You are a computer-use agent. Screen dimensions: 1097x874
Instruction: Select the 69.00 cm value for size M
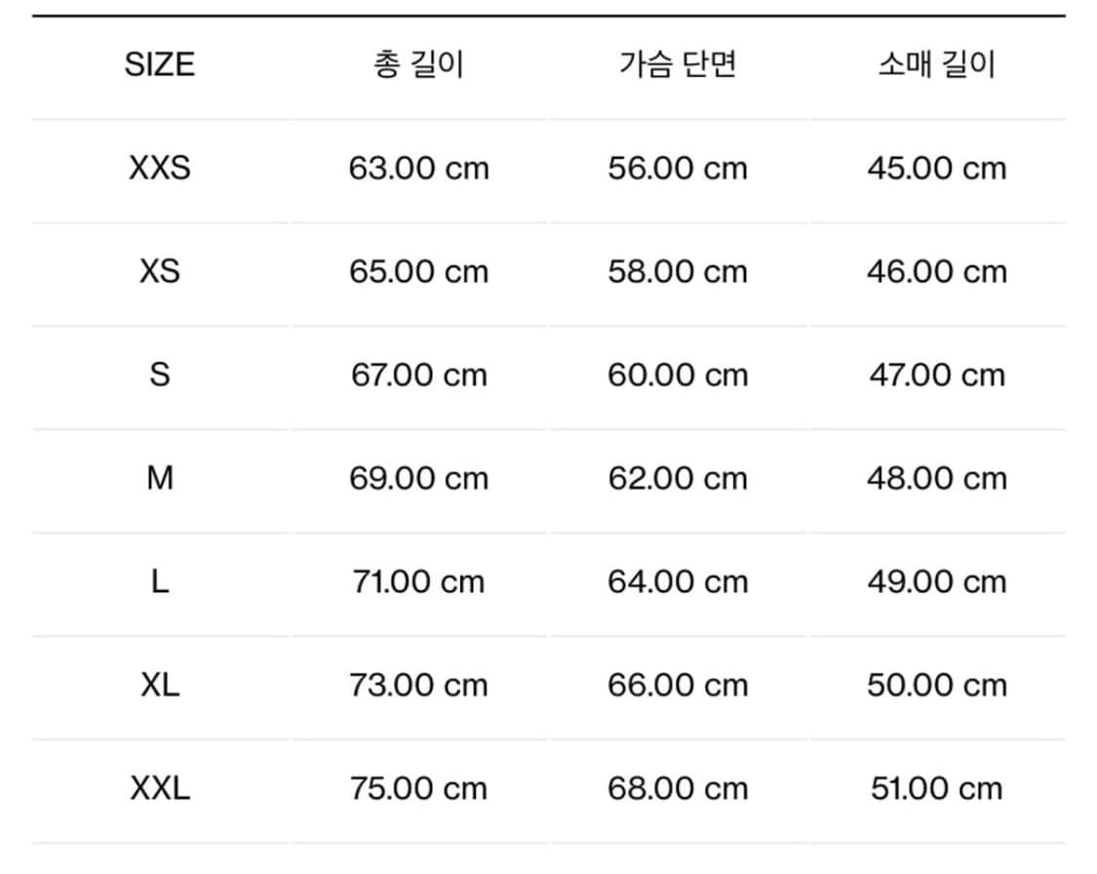click(418, 479)
